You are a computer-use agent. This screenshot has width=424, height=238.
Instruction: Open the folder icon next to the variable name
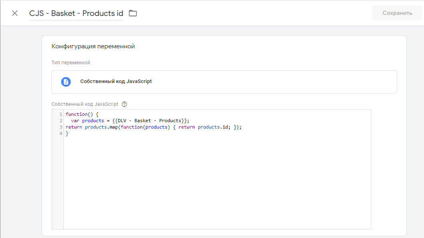tap(133, 13)
